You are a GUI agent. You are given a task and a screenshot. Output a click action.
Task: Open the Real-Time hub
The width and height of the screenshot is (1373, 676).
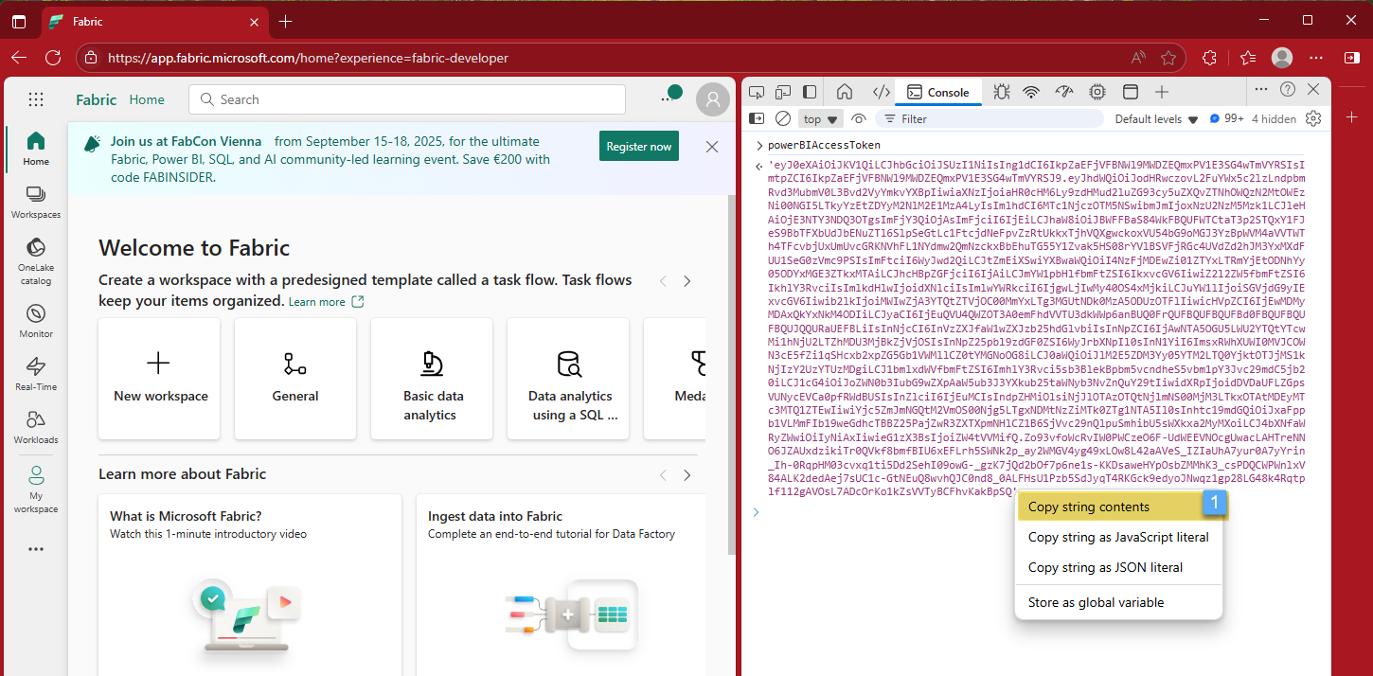pyautogui.click(x=36, y=374)
